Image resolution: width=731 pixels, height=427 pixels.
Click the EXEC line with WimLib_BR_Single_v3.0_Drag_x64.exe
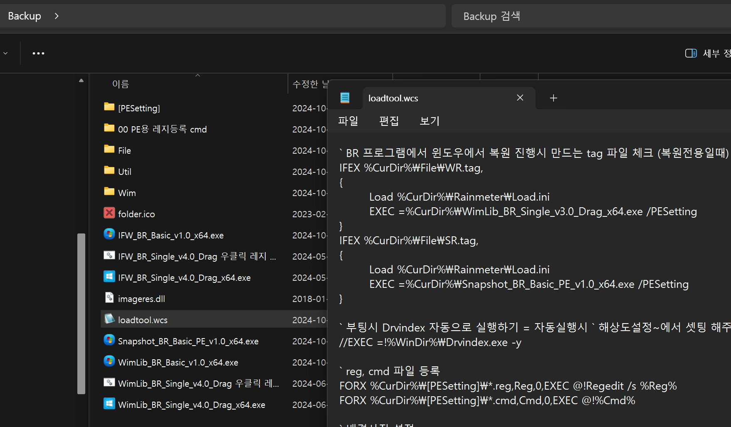533,211
